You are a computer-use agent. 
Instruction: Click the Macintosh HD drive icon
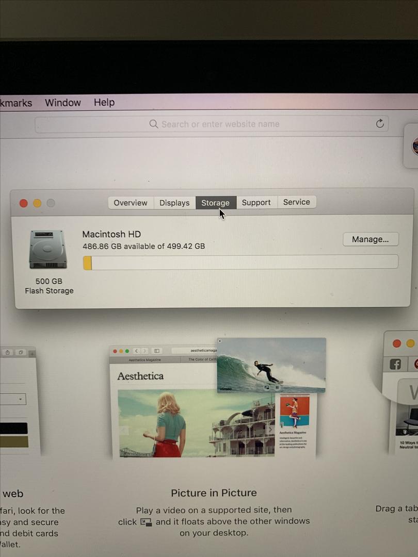click(x=48, y=250)
